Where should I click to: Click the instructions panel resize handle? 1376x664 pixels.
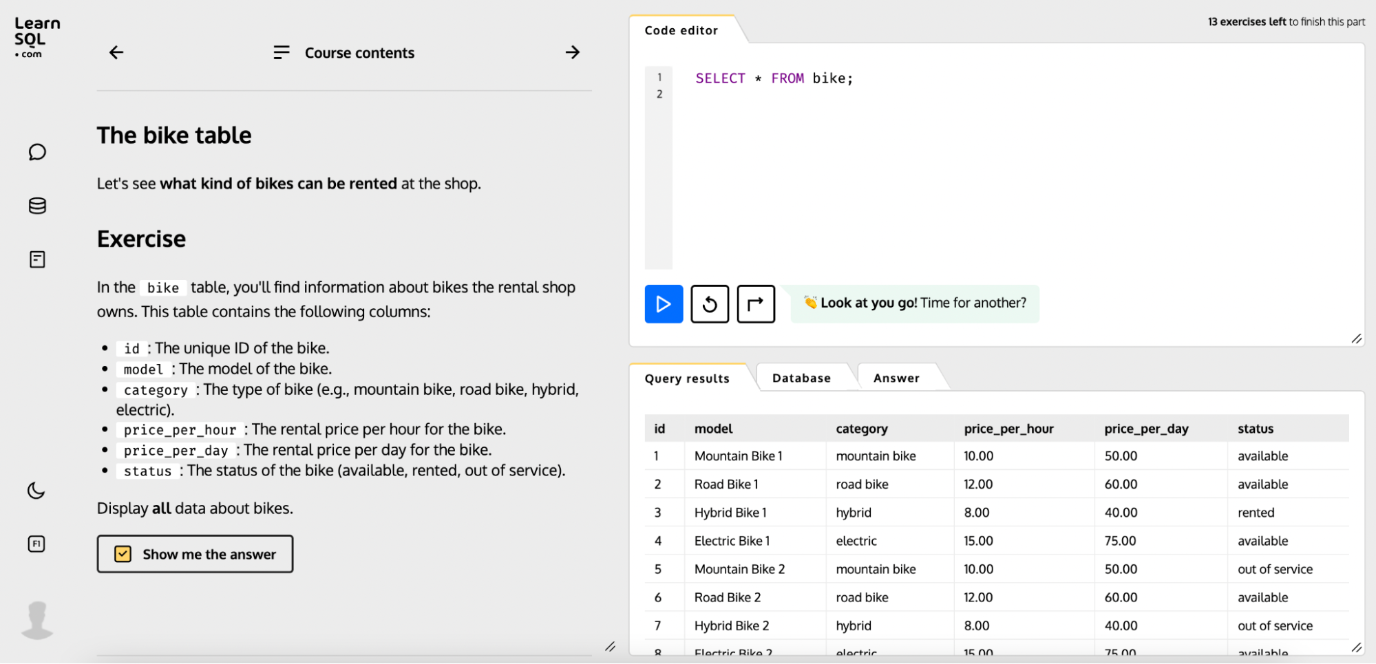610,647
